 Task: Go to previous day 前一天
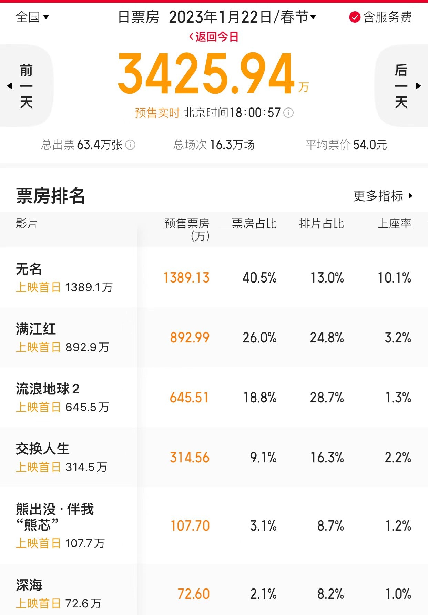[x=26, y=86]
